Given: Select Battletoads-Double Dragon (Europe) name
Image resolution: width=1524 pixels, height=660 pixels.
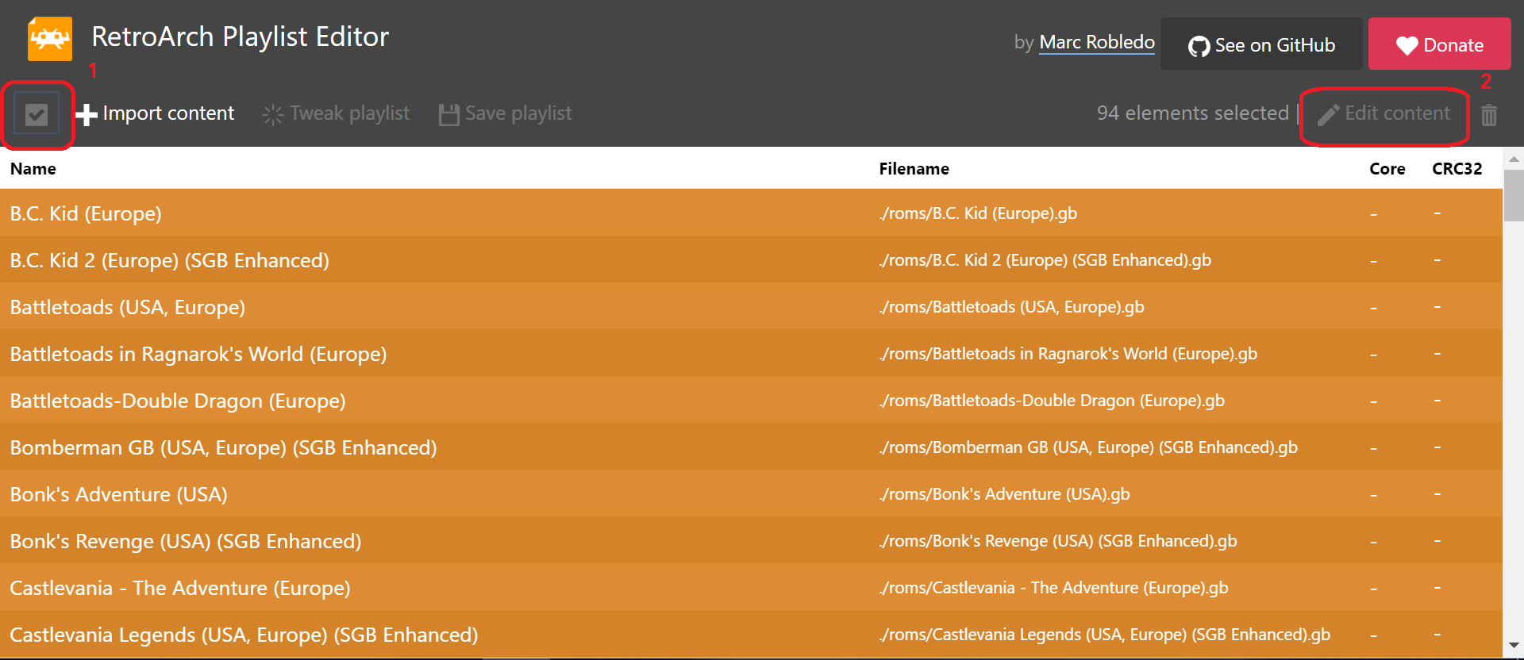Looking at the screenshot, I should coord(178,401).
